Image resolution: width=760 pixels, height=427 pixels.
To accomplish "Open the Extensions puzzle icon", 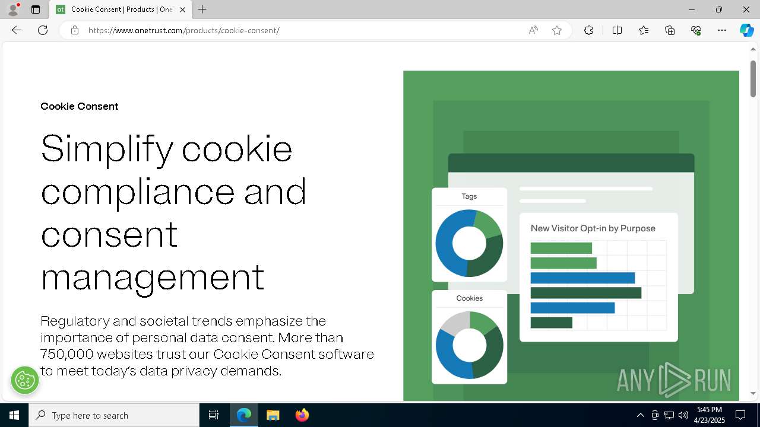I will [x=588, y=30].
